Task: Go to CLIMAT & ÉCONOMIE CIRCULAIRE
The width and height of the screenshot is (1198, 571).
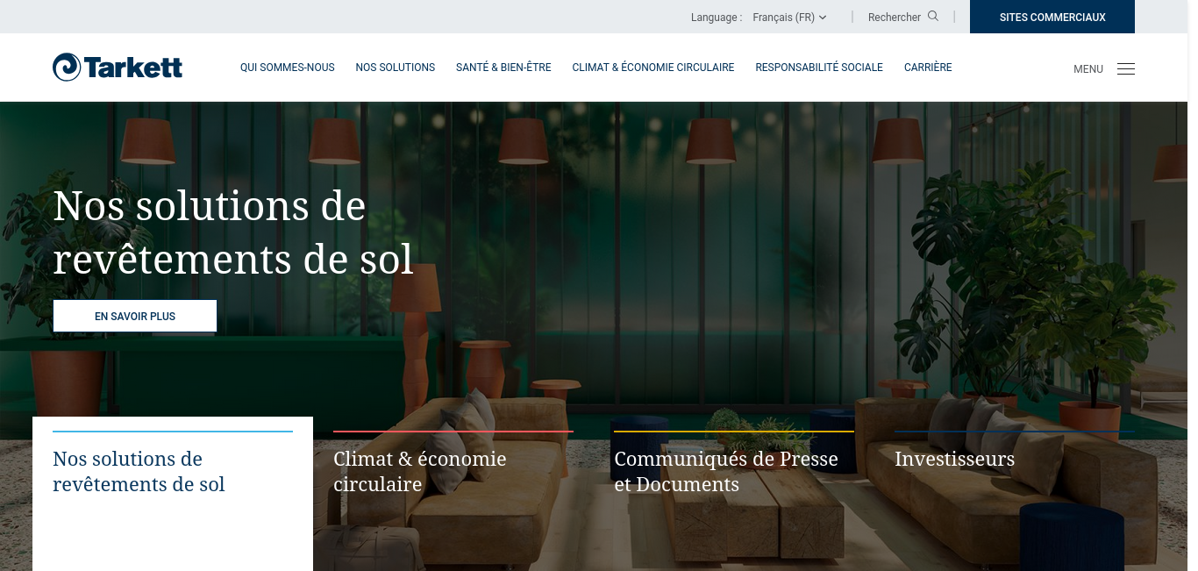Action: pos(653,68)
